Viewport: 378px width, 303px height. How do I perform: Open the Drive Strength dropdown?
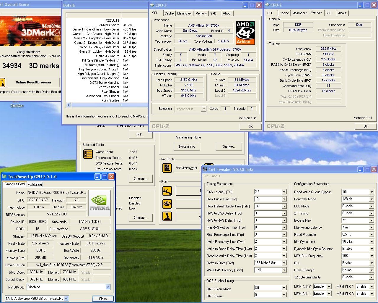click(372, 270)
